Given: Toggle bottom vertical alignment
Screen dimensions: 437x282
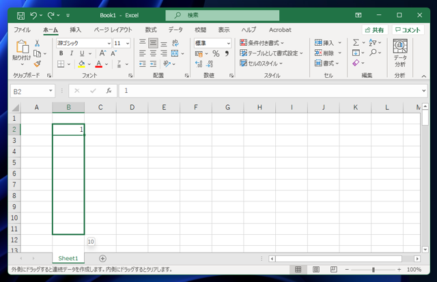Looking at the screenshot, I should (x=164, y=43).
